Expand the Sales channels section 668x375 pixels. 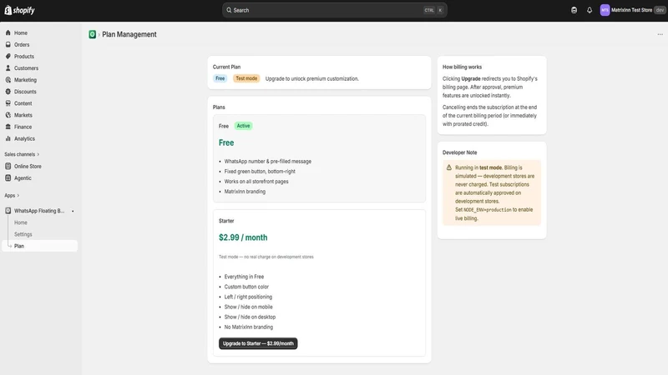[x=22, y=154]
